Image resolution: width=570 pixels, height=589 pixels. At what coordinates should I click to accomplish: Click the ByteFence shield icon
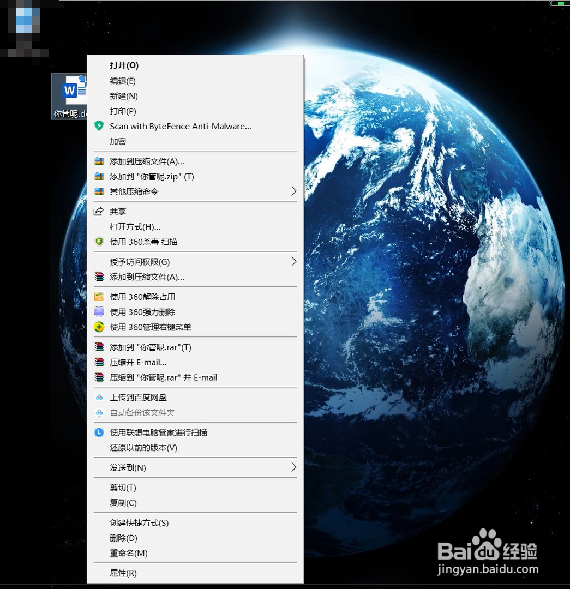click(99, 126)
